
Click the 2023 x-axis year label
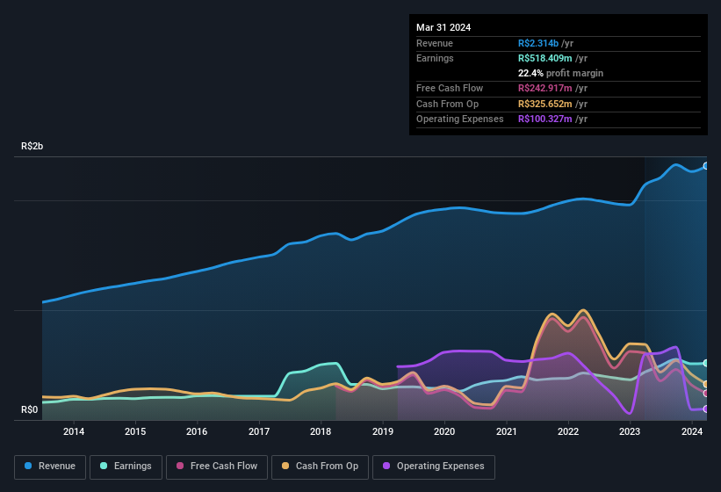click(x=630, y=431)
